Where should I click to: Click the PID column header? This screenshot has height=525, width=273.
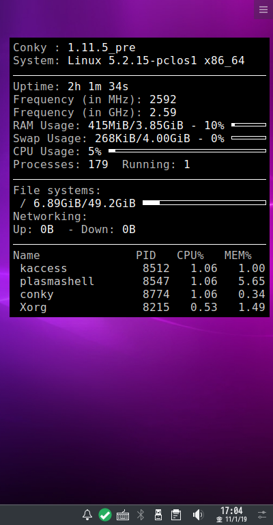[145, 256]
